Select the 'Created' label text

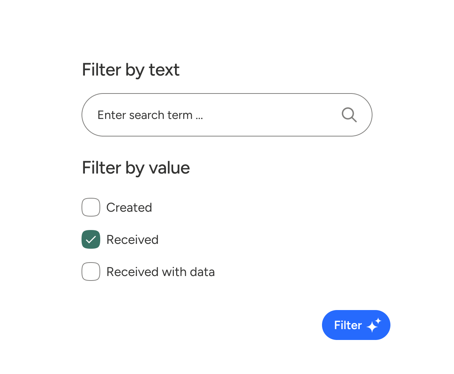coord(129,208)
